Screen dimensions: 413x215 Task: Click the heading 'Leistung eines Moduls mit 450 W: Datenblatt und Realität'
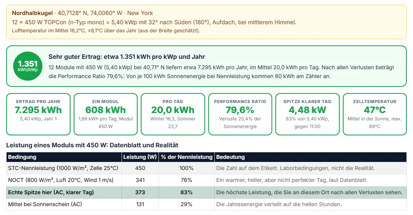tap(92, 145)
